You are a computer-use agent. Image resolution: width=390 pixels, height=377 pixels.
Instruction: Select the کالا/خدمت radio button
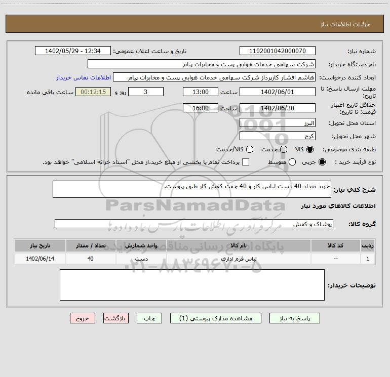tap(250, 149)
